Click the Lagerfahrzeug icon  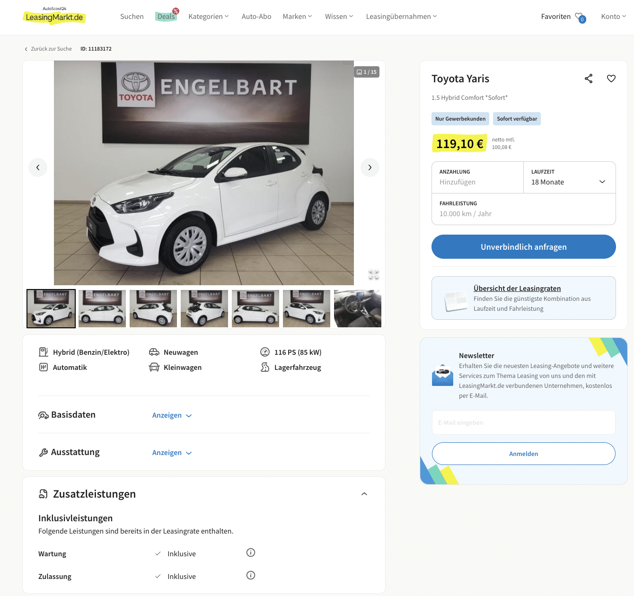(265, 367)
